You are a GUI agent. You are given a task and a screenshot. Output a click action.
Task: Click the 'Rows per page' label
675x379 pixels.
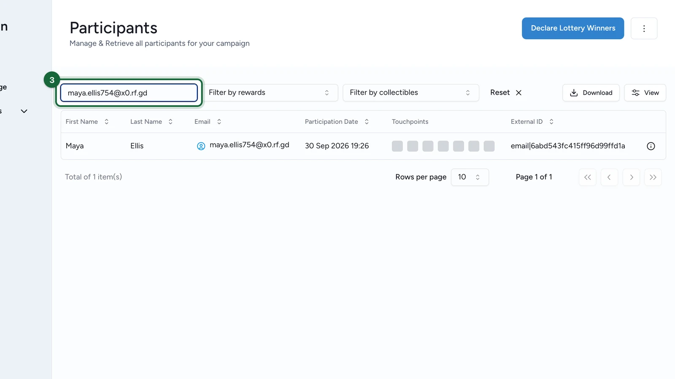tap(421, 177)
